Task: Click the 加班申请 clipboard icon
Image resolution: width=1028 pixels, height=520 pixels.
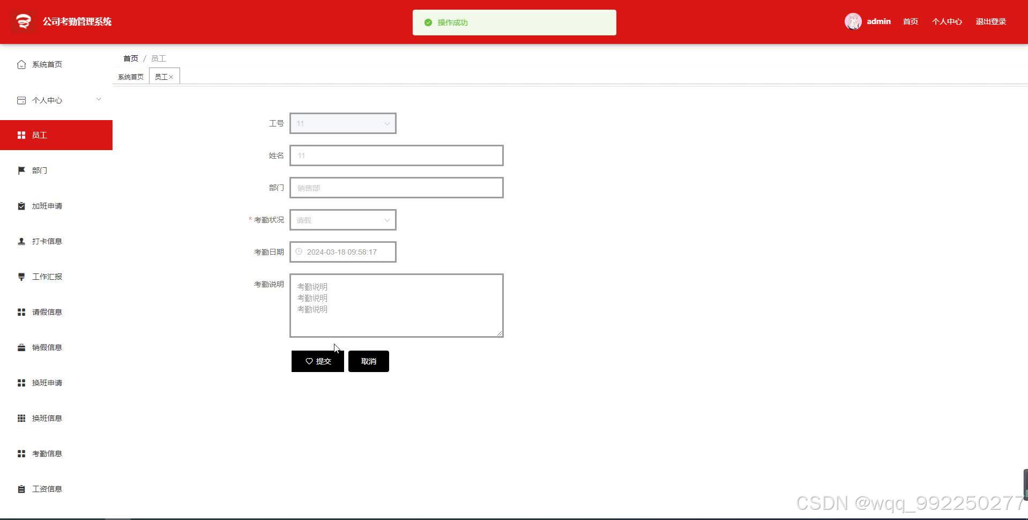Action: (x=21, y=206)
